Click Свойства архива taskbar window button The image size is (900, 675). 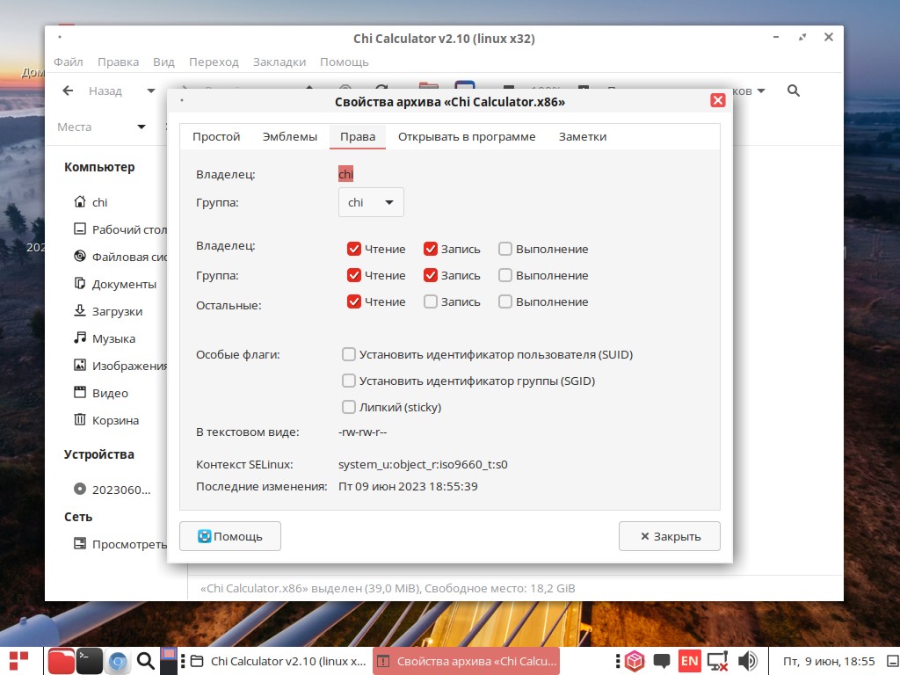tap(466, 661)
